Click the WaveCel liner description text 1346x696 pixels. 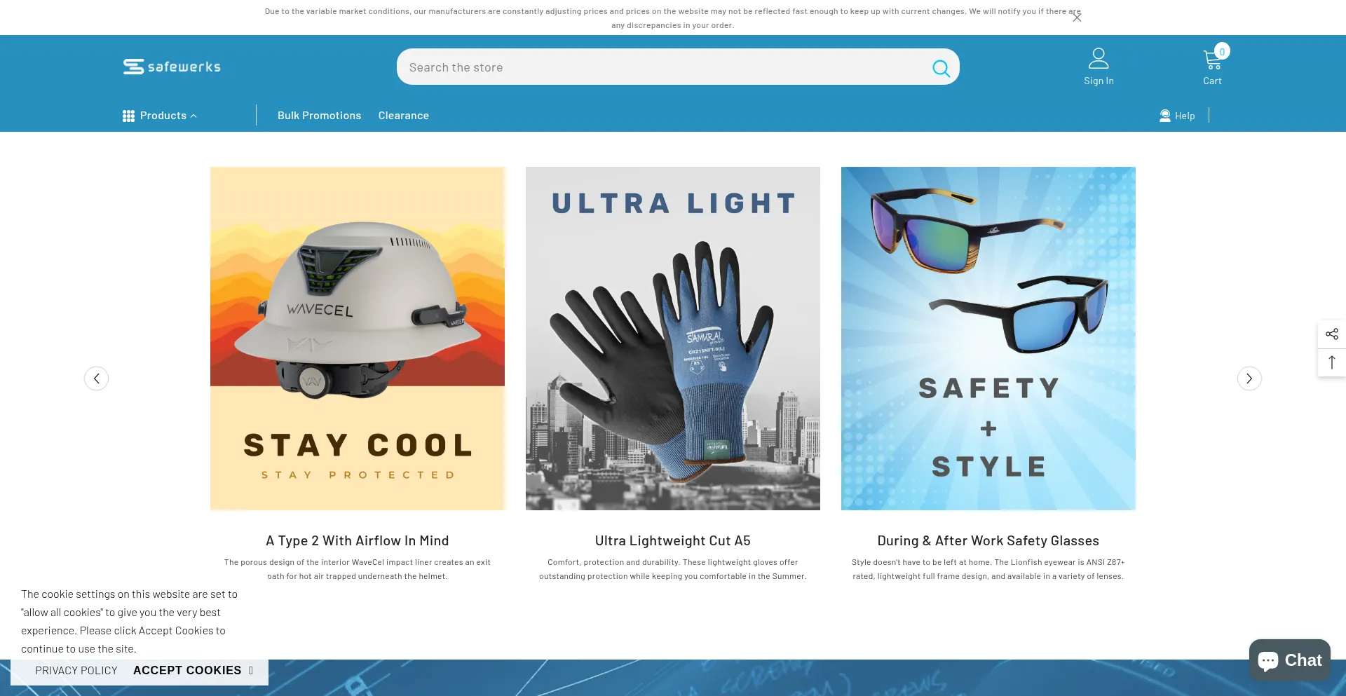coord(358,569)
